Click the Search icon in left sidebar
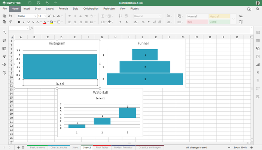This screenshot has height=150, width=262. pos(4,33)
